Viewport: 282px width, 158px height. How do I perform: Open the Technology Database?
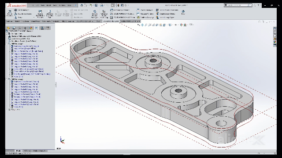coord(120,10)
